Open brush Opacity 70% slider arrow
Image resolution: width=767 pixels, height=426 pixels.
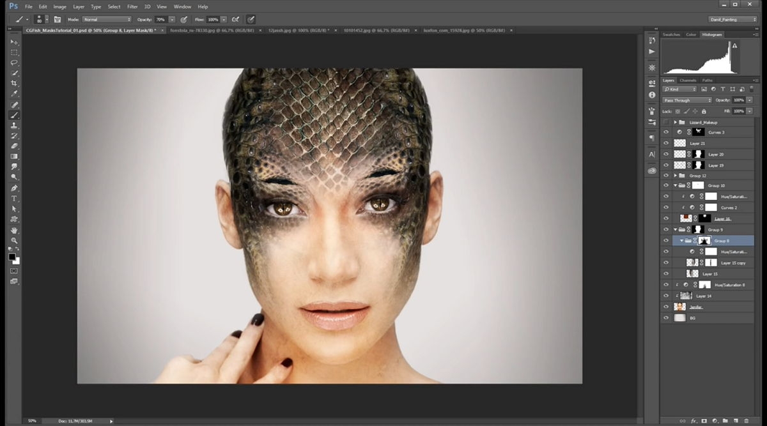(x=172, y=20)
